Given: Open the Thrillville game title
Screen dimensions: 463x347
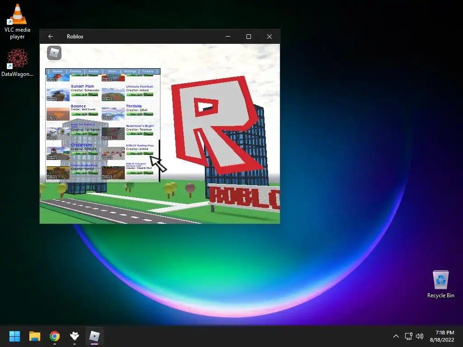Looking at the screenshot, I should pos(134,106).
